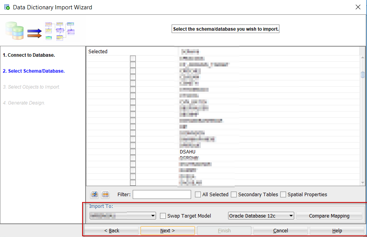Enable Swap Target Model
367x237 pixels.
coord(162,216)
